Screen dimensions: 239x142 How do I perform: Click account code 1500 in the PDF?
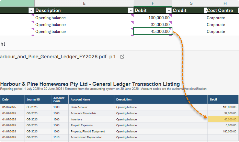56,131
